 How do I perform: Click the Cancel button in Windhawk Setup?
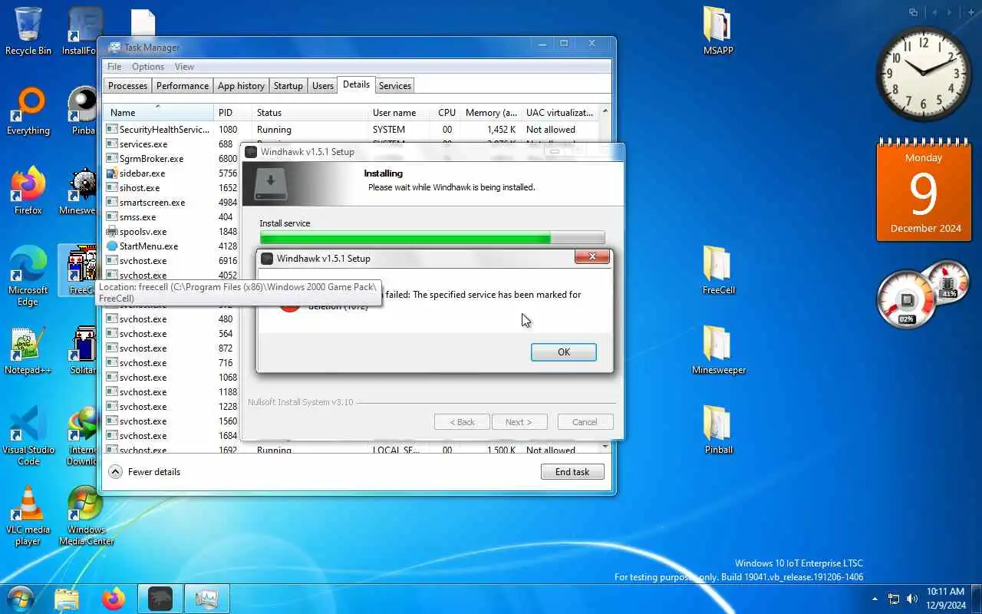[x=585, y=422]
